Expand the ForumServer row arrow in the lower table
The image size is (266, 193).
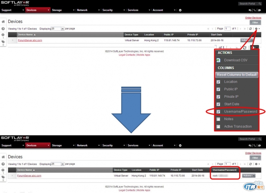(x=12, y=175)
